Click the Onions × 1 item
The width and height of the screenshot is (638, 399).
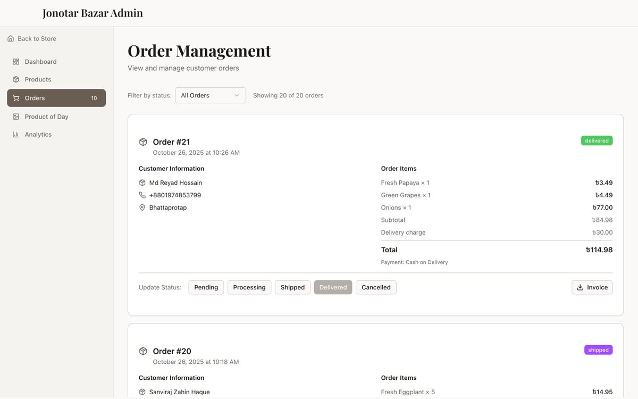(x=396, y=207)
